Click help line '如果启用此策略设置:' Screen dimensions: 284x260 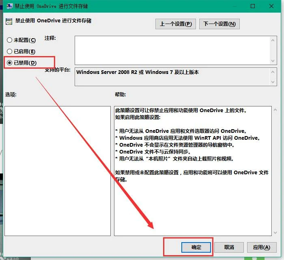click(138, 117)
